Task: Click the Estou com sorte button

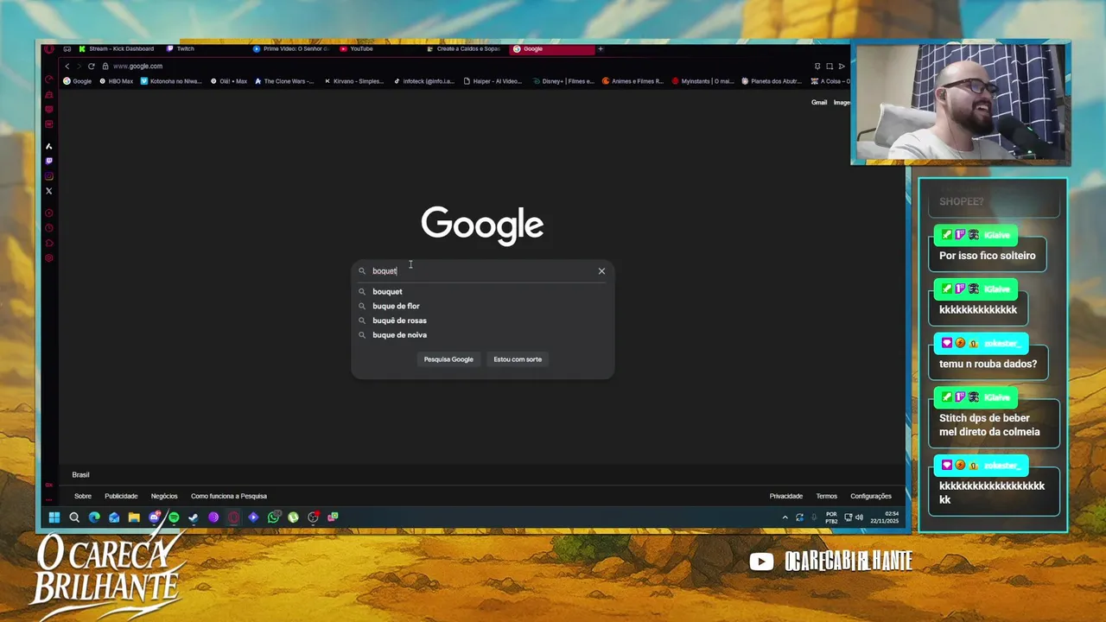Action: coord(518,359)
